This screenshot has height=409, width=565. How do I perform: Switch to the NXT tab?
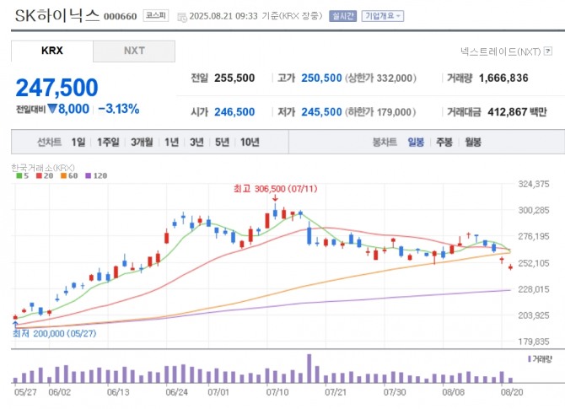point(134,51)
